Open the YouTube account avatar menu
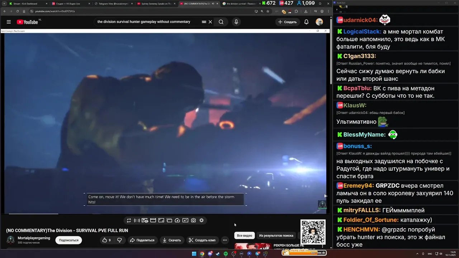Image resolution: width=459 pixels, height=258 pixels. click(x=319, y=22)
